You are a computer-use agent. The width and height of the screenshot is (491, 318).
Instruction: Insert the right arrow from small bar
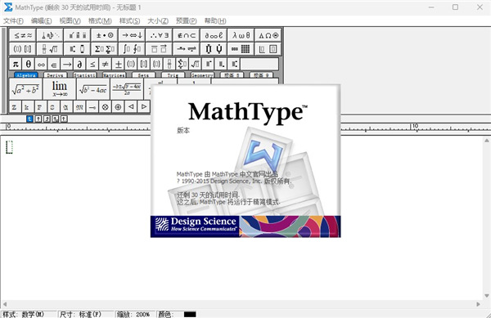coord(67,64)
